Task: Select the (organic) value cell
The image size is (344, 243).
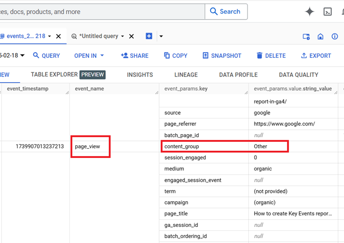Action: [x=293, y=203]
